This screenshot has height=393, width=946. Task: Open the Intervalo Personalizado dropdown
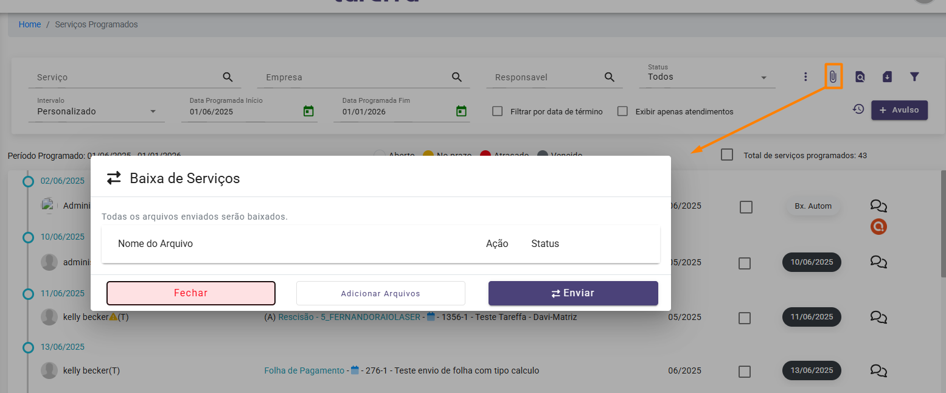[96, 111]
